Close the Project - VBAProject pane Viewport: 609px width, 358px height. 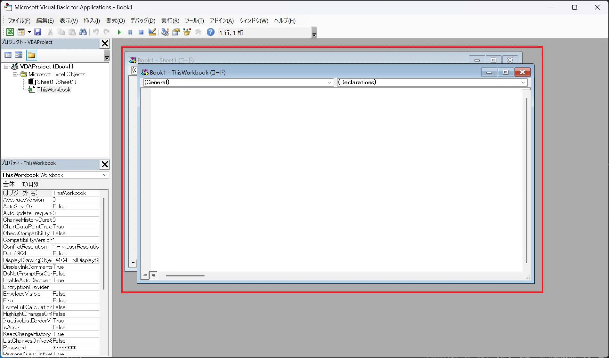point(105,44)
